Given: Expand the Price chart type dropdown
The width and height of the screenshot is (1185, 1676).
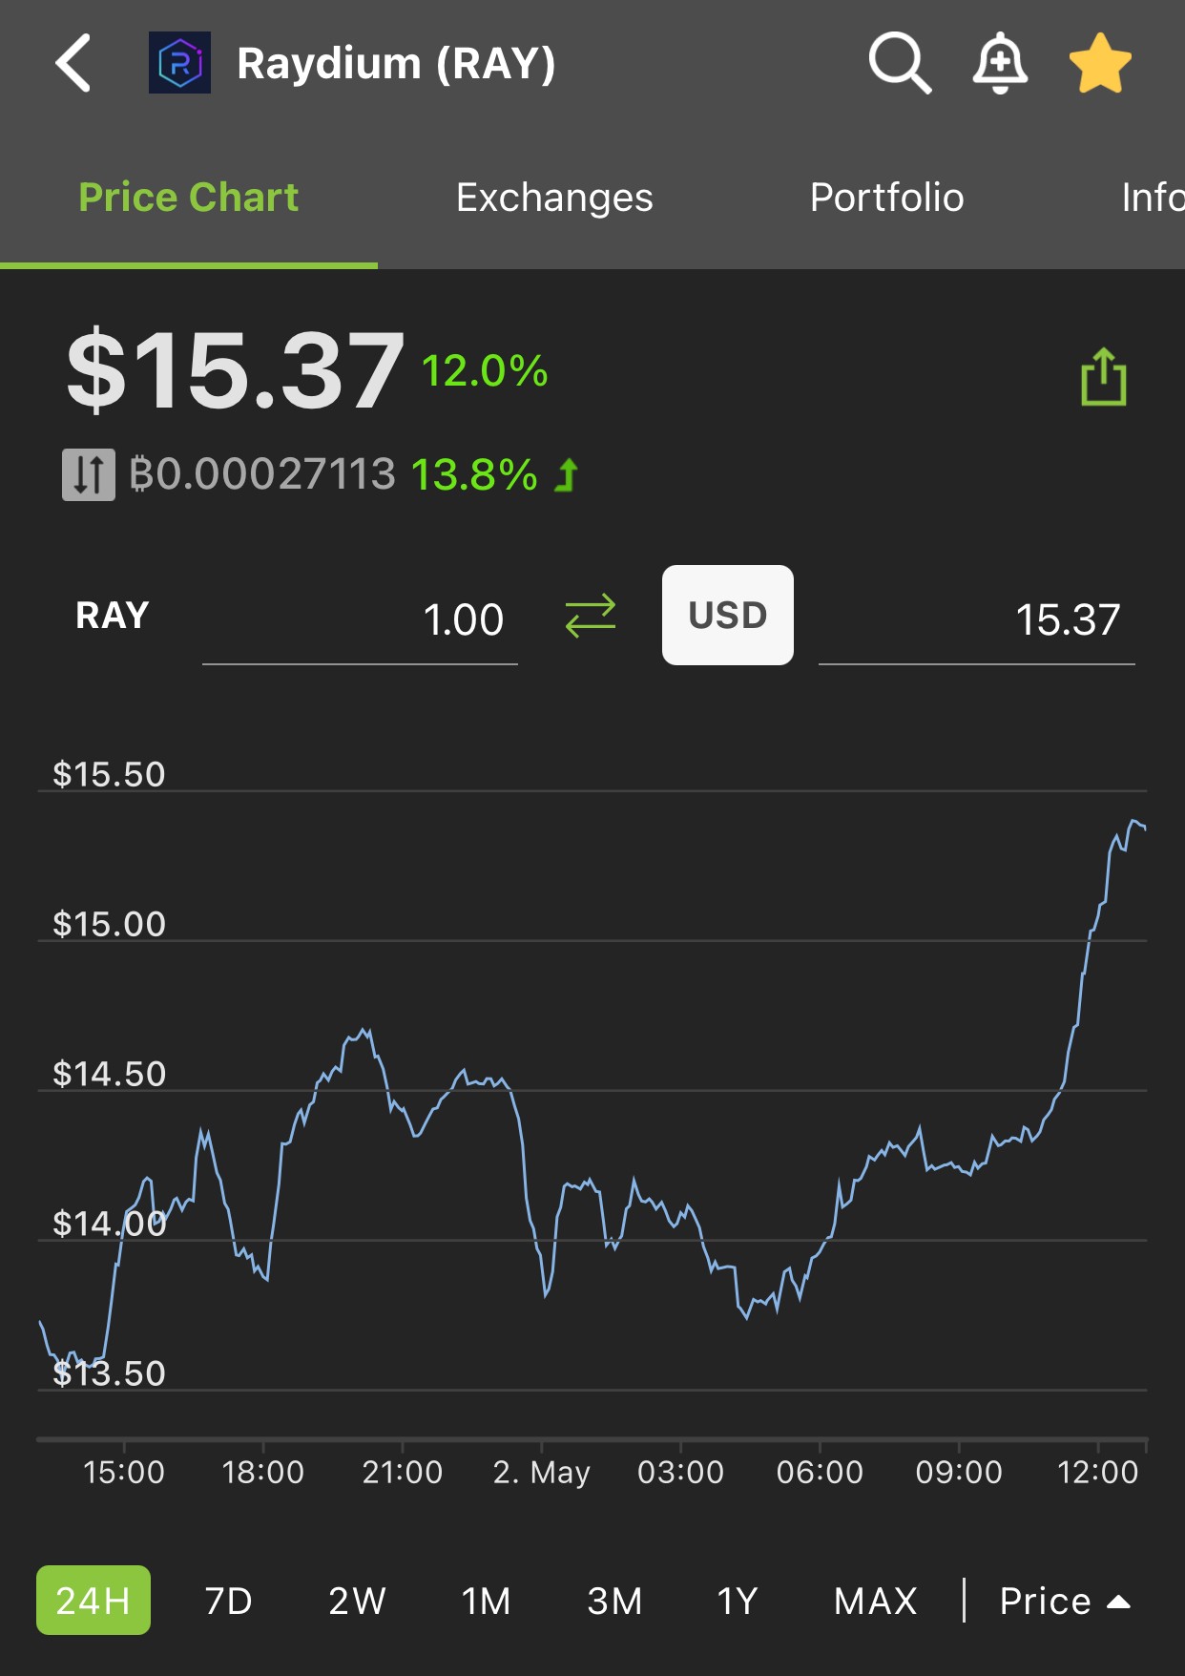Looking at the screenshot, I should pyautogui.click(x=1065, y=1601).
